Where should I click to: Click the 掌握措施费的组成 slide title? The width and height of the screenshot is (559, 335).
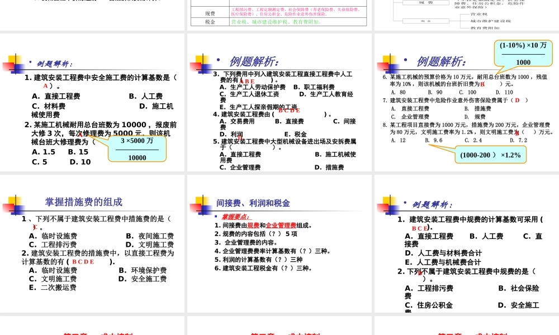84,202
